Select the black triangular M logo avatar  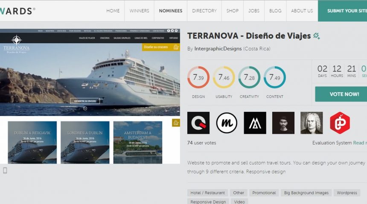(x=255, y=123)
